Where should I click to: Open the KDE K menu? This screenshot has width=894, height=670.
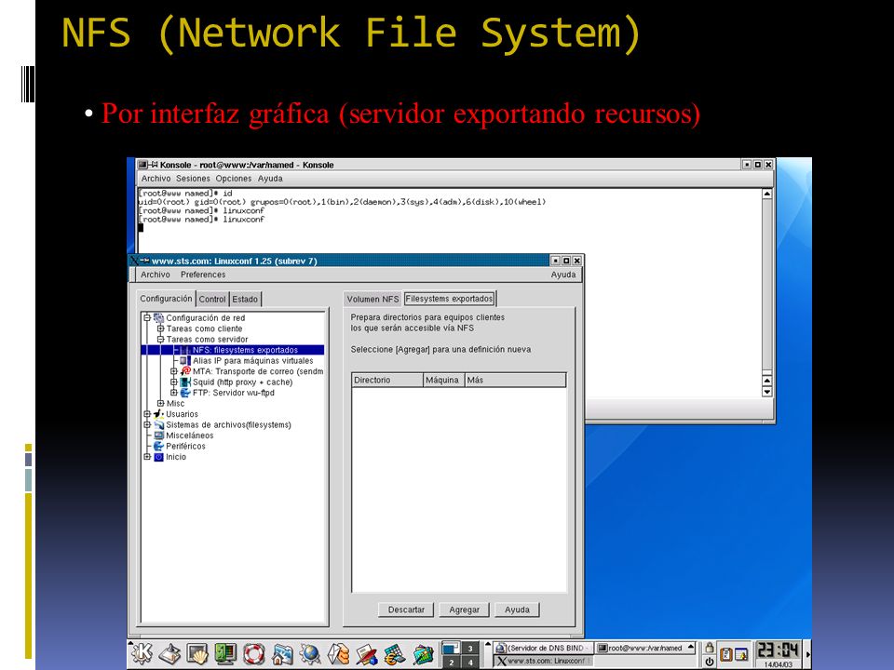(x=142, y=653)
